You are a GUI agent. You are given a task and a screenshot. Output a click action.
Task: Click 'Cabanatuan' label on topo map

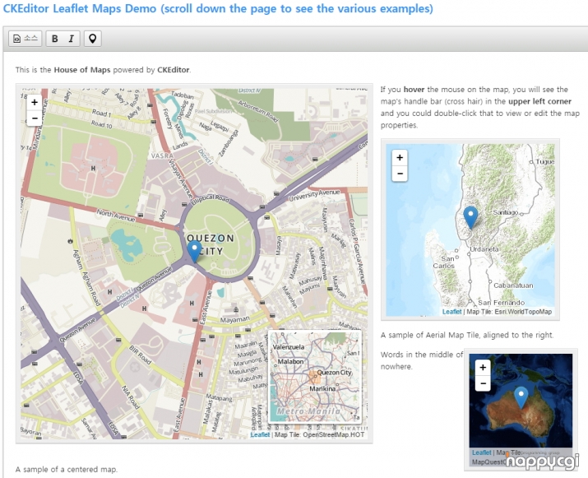(513, 285)
